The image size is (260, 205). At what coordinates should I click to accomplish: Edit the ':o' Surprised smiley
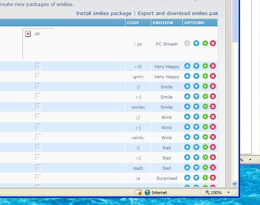tap(205, 178)
